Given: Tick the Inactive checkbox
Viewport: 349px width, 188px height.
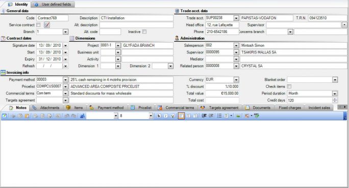Looking at the screenshot, I should point(144,32).
